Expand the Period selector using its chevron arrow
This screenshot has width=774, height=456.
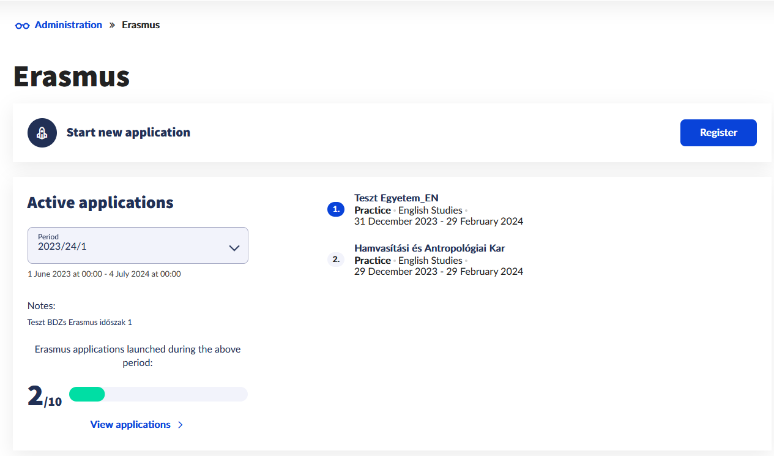234,248
